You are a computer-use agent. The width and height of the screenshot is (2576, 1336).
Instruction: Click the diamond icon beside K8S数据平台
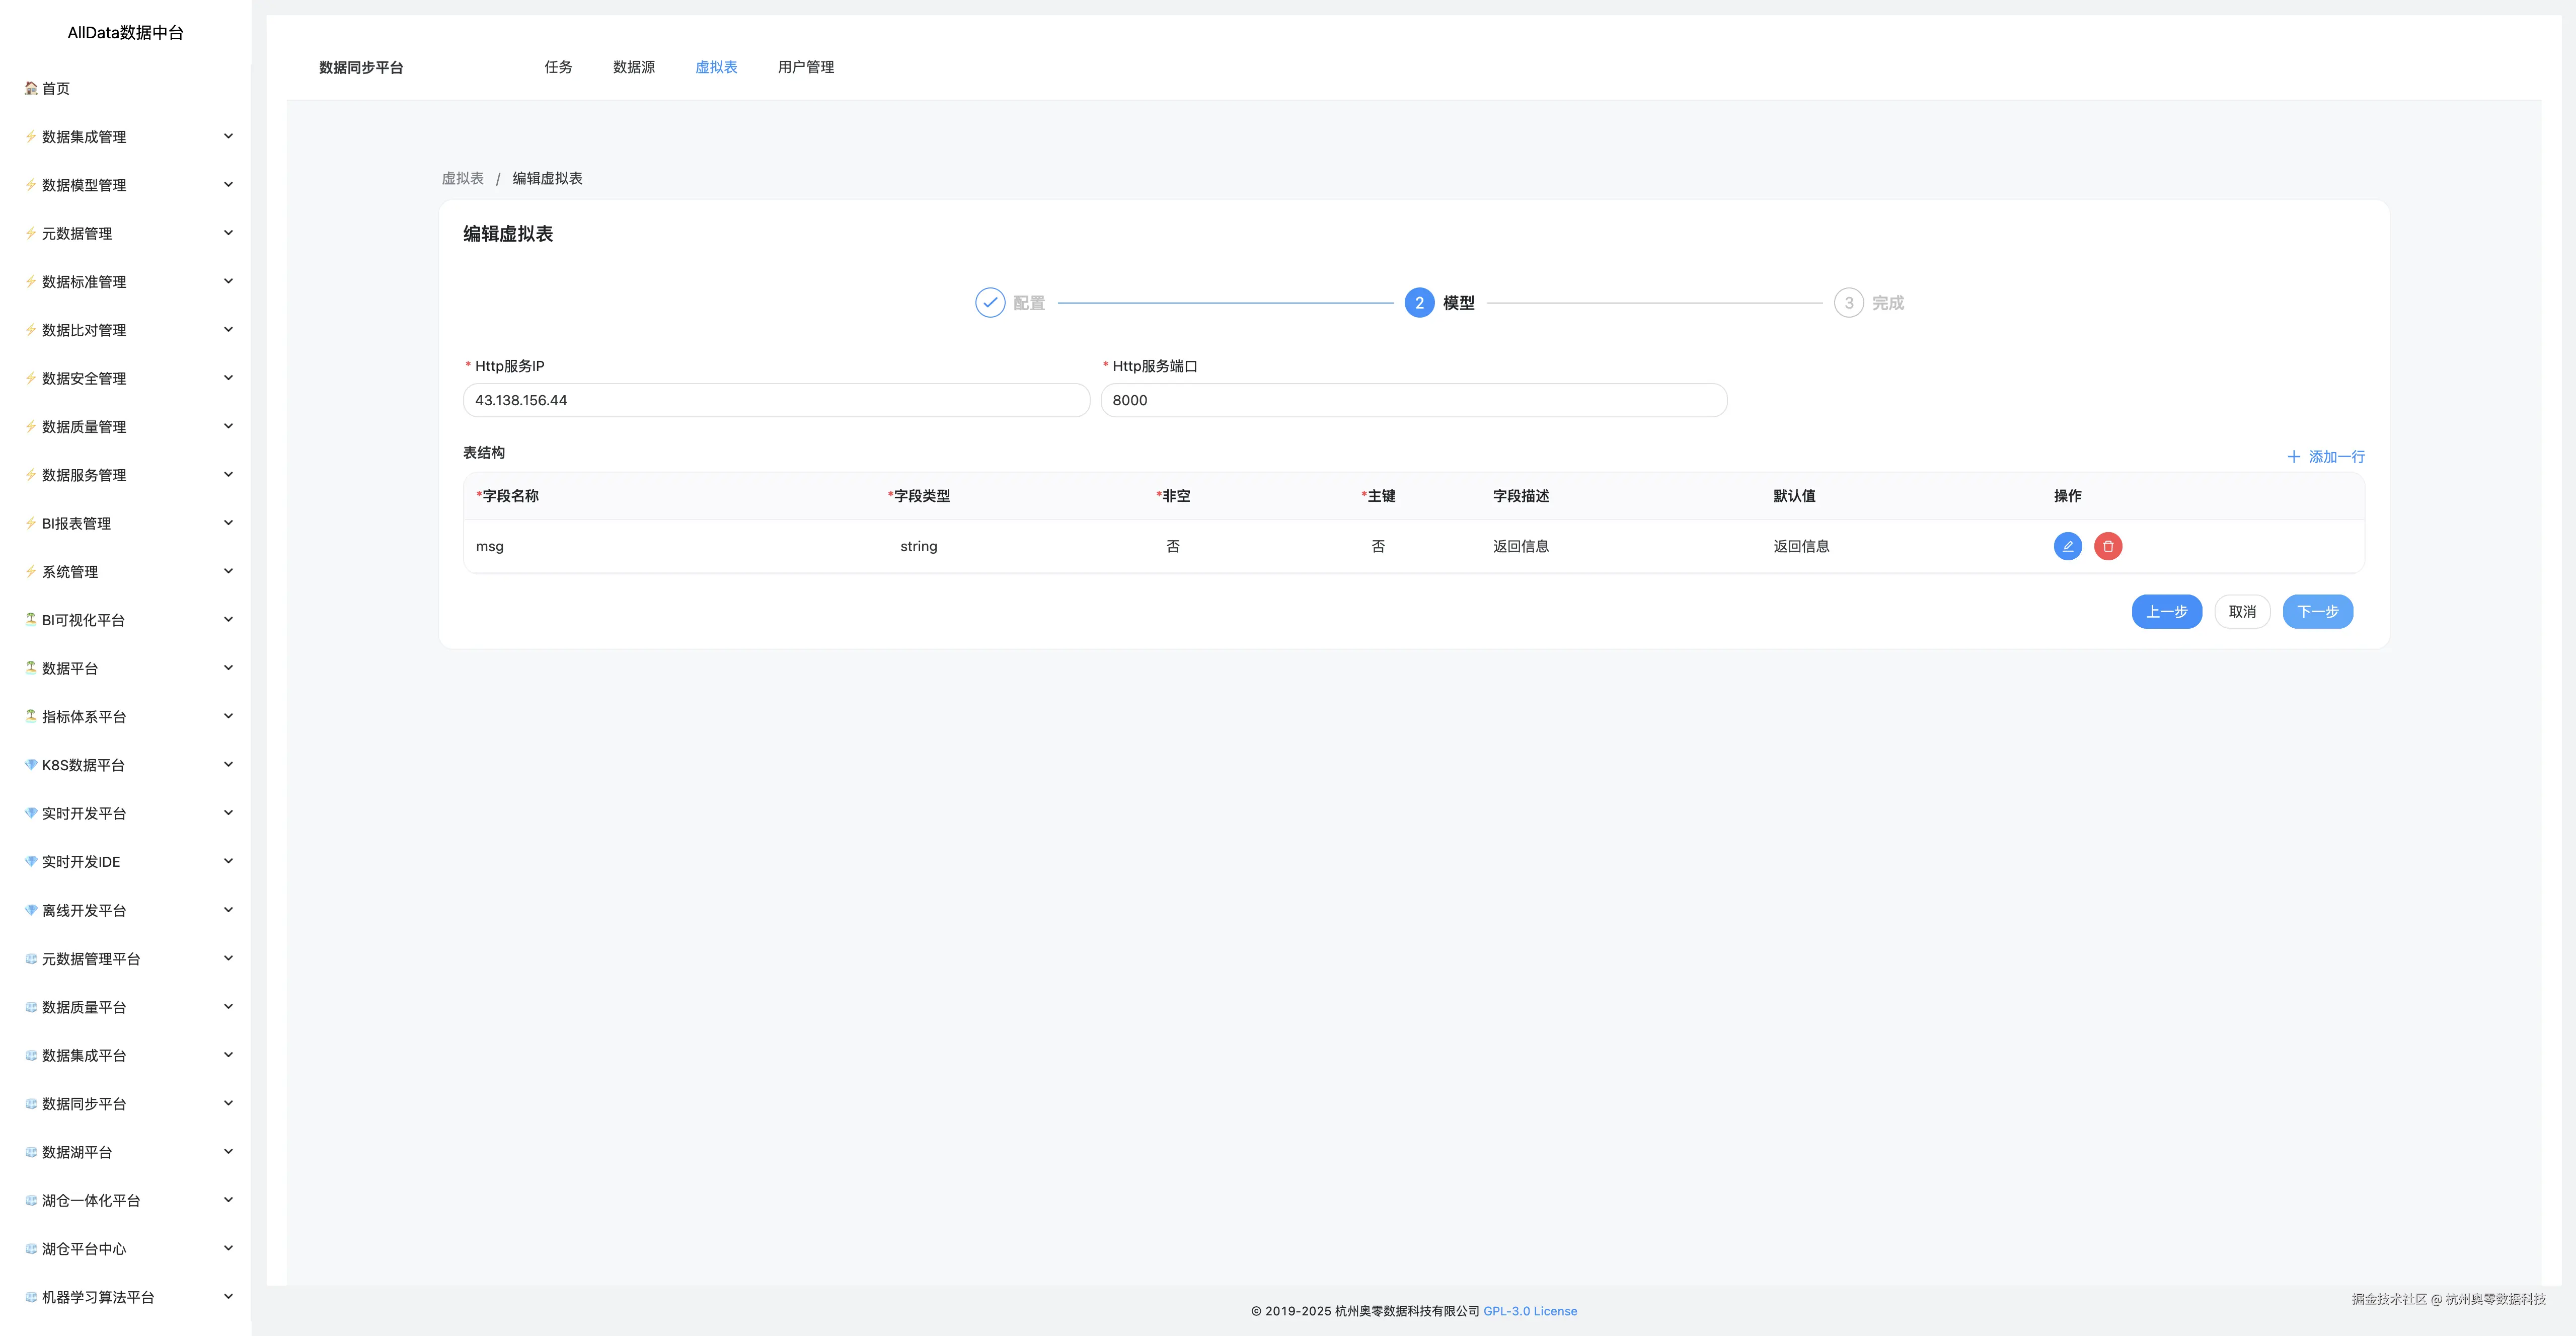pyautogui.click(x=31, y=765)
